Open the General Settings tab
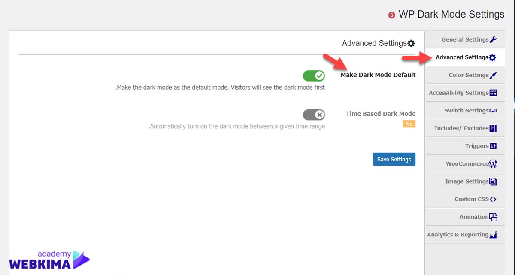515x275 pixels. (465, 39)
